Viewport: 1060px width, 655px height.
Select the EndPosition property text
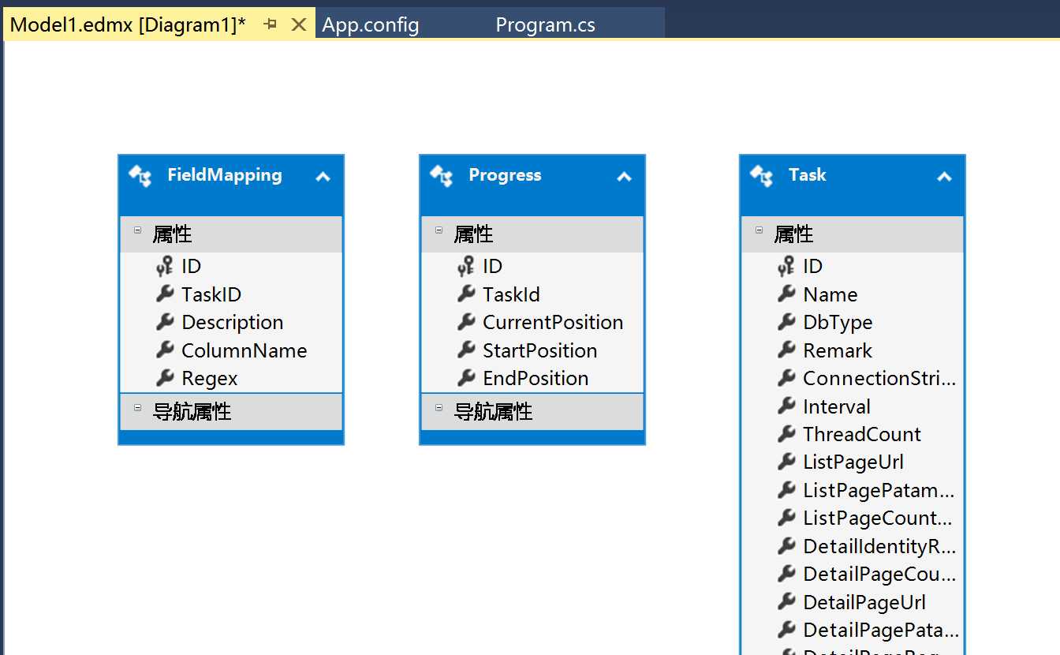(536, 379)
